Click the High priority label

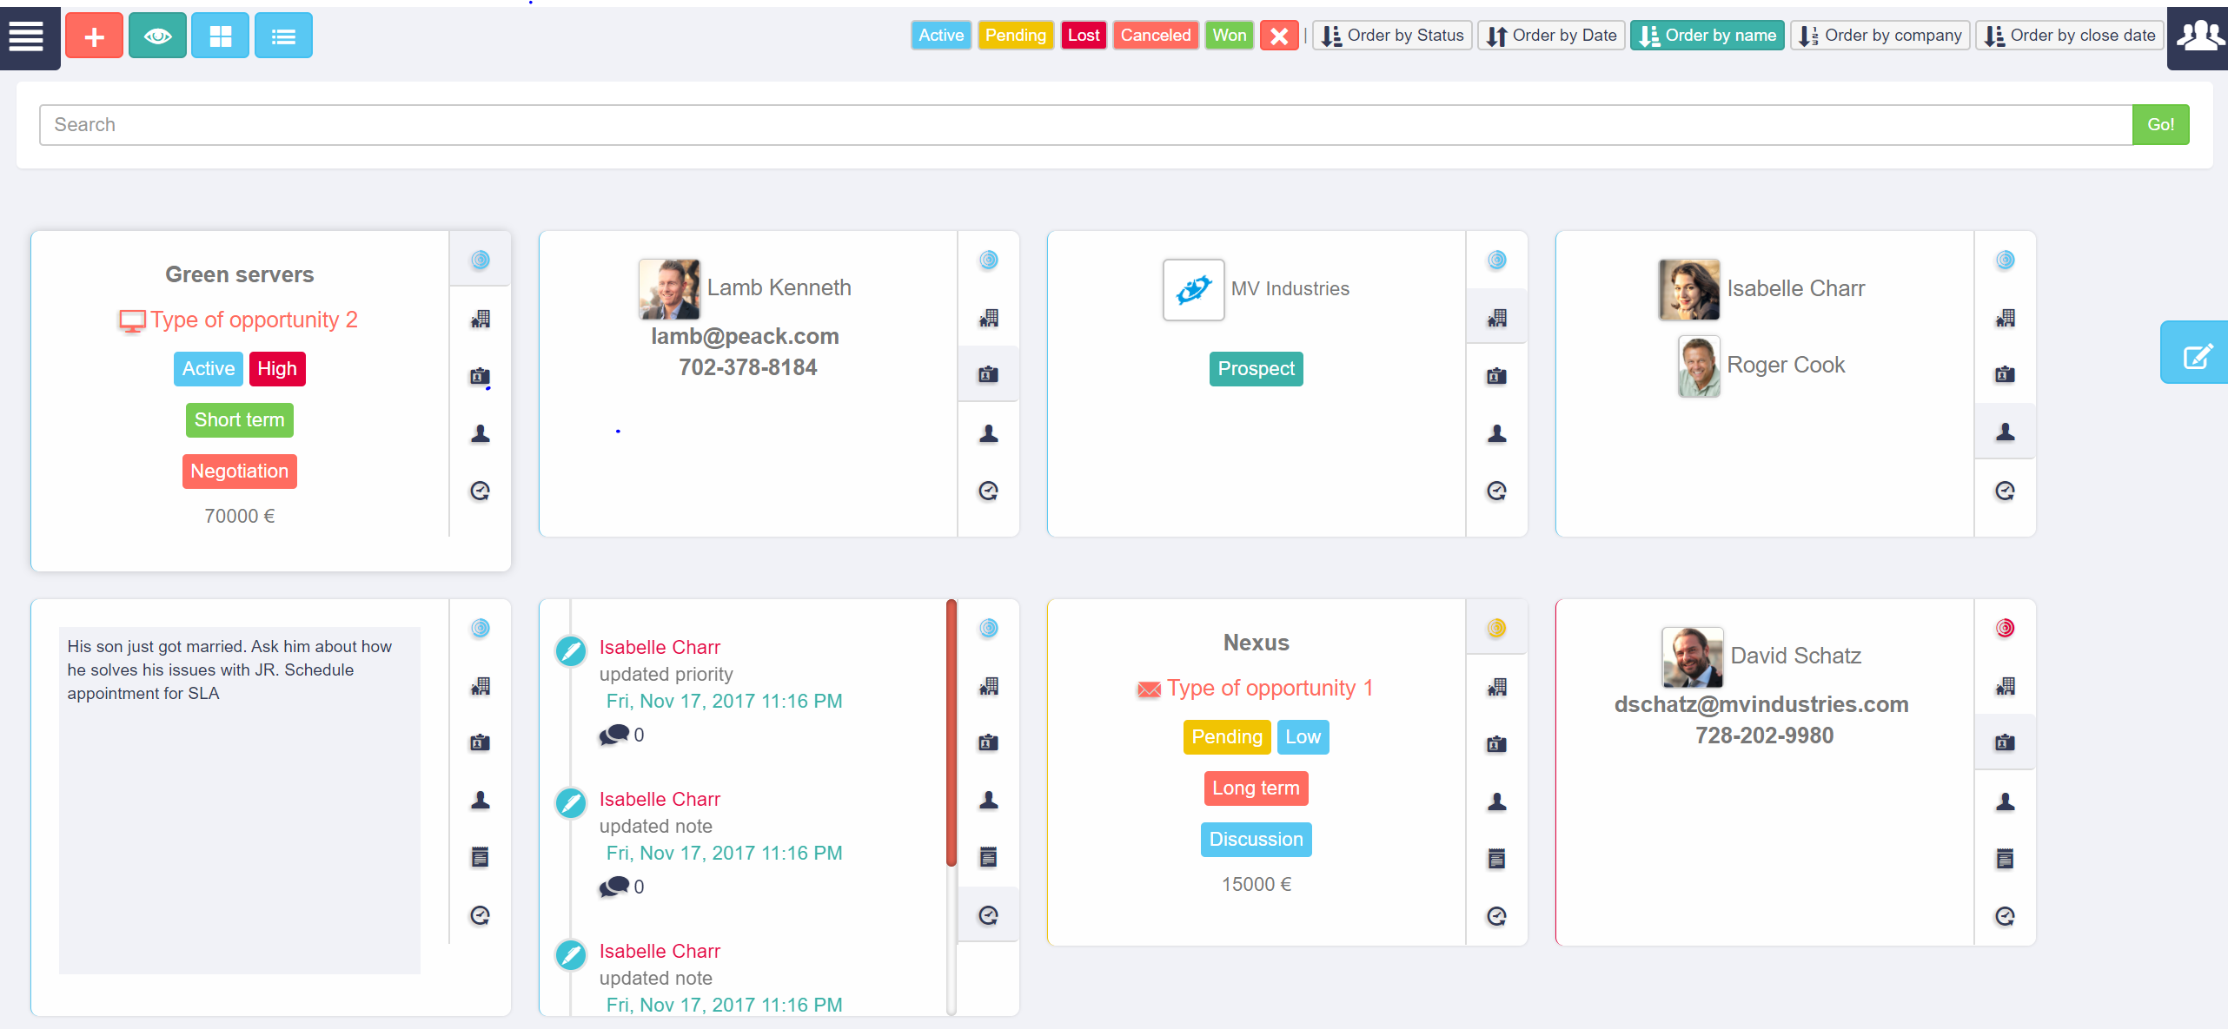coord(277,369)
